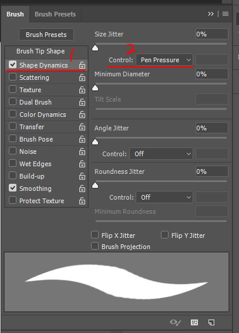
Task: Check the Flip Y Jitter box
Action: [x=164, y=235]
